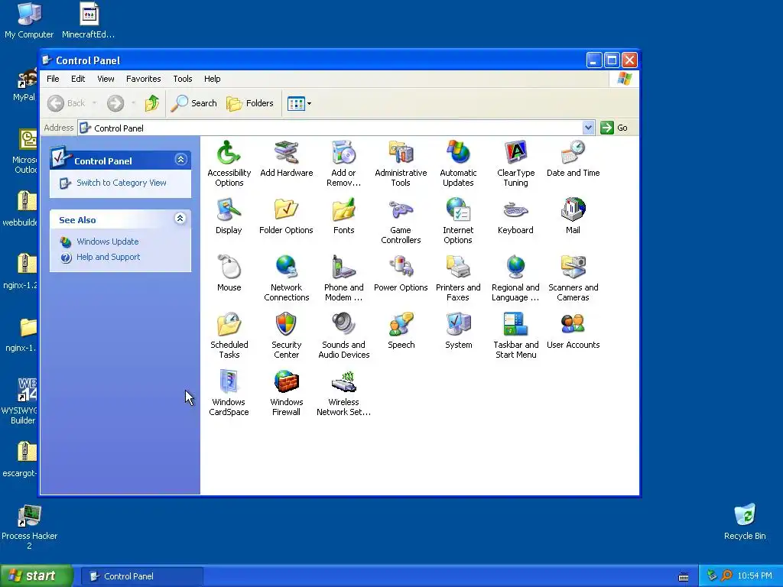Open the Tools menu
Screen dimensions: 783x587
tap(182, 79)
